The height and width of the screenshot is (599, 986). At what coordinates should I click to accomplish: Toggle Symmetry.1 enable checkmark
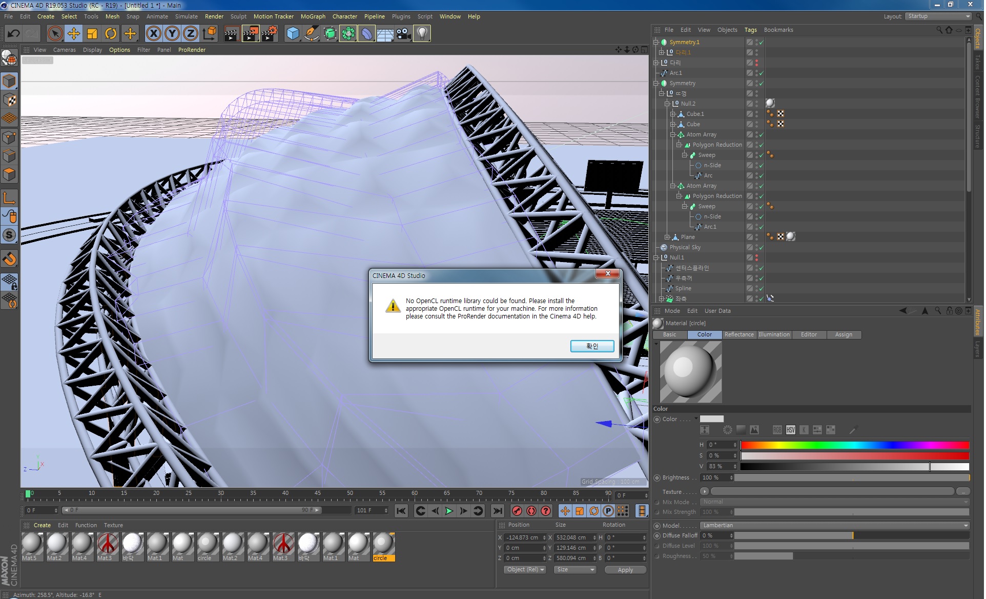click(762, 43)
